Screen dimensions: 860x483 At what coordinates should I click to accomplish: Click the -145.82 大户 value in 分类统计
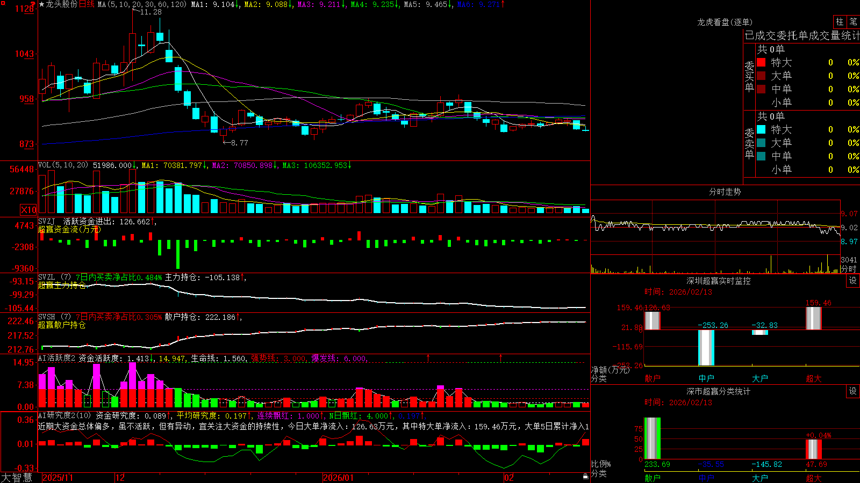(767, 464)
